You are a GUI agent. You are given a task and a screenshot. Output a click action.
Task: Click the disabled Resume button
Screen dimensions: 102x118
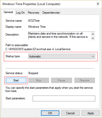(x=85, y=80)
